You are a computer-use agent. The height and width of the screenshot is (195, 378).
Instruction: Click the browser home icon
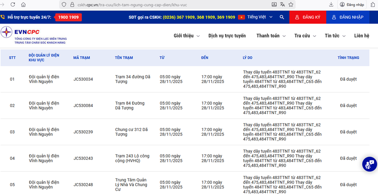click(24, 4)
